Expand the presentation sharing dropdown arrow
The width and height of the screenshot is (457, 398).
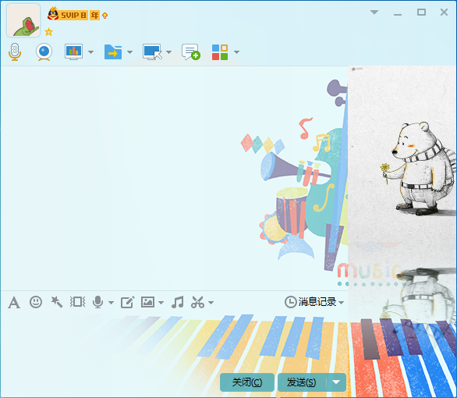pos(90,52)
